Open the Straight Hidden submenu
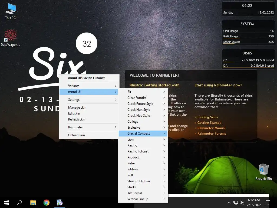This screenshot has height=208, width=277. (x=143, y=181)
